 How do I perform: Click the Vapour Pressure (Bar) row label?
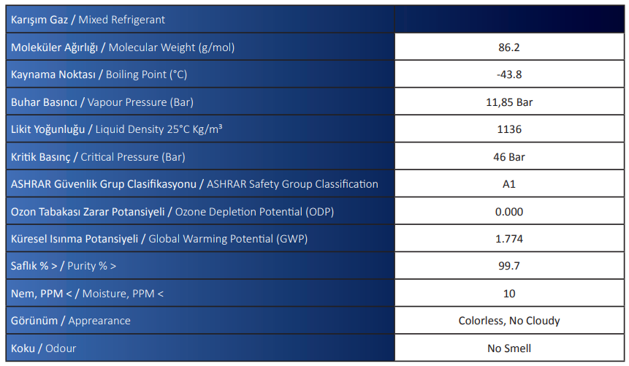[200, 102]
